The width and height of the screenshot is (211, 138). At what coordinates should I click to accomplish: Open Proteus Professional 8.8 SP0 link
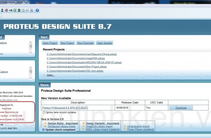[65, 108]
